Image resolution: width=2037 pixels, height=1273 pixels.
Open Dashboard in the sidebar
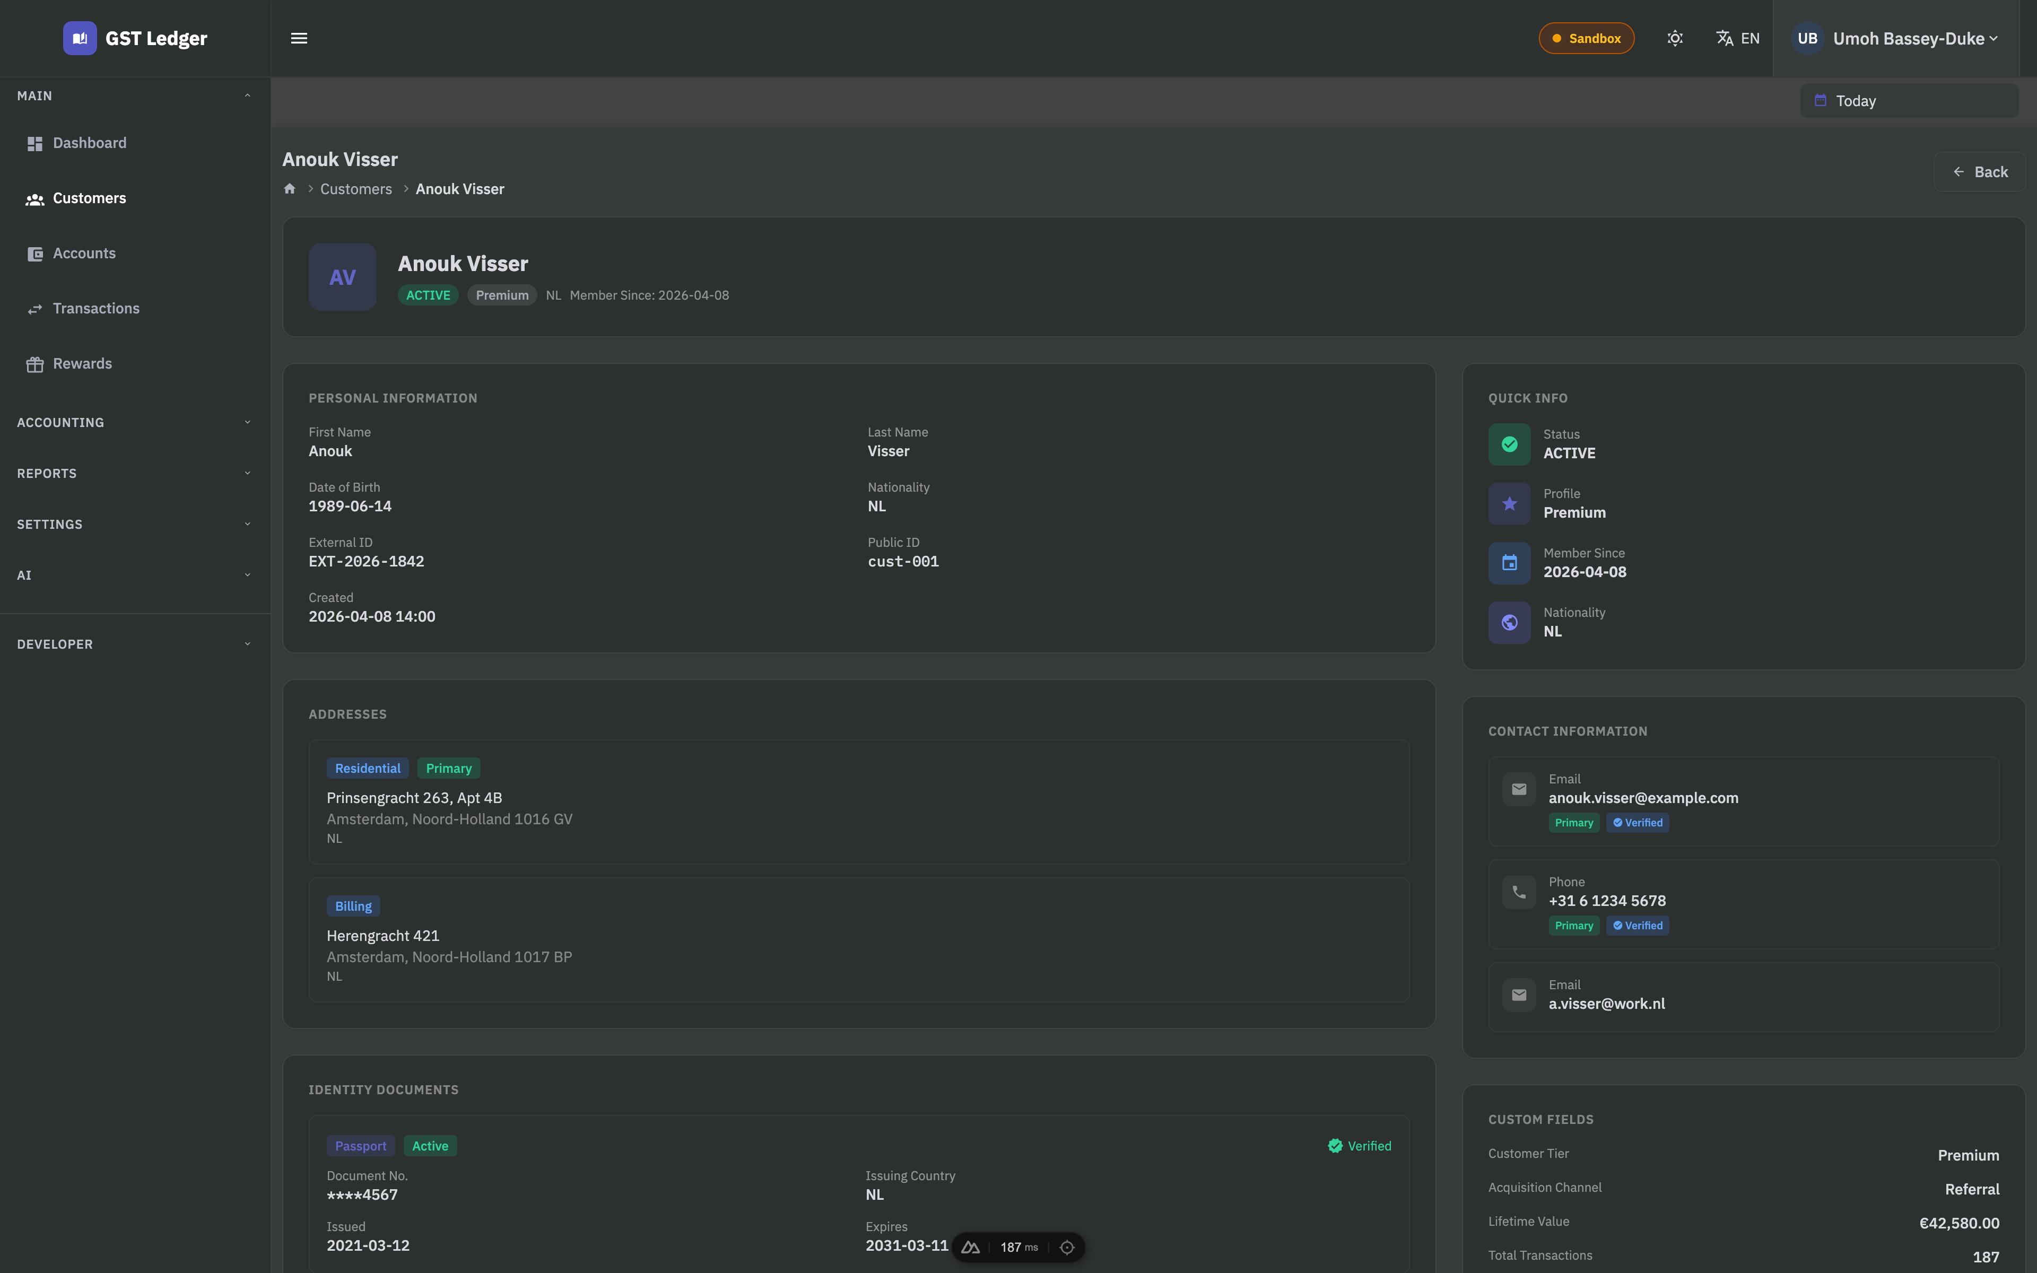(89, 143)
